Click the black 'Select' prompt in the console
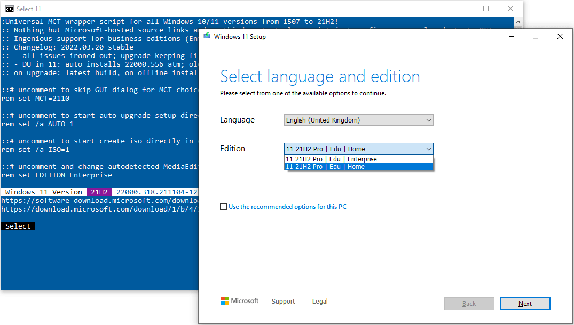 17,225
